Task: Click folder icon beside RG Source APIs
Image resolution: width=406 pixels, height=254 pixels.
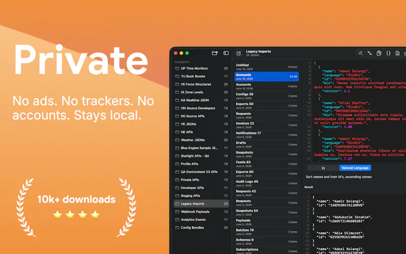Action: [x=177, y=116]
